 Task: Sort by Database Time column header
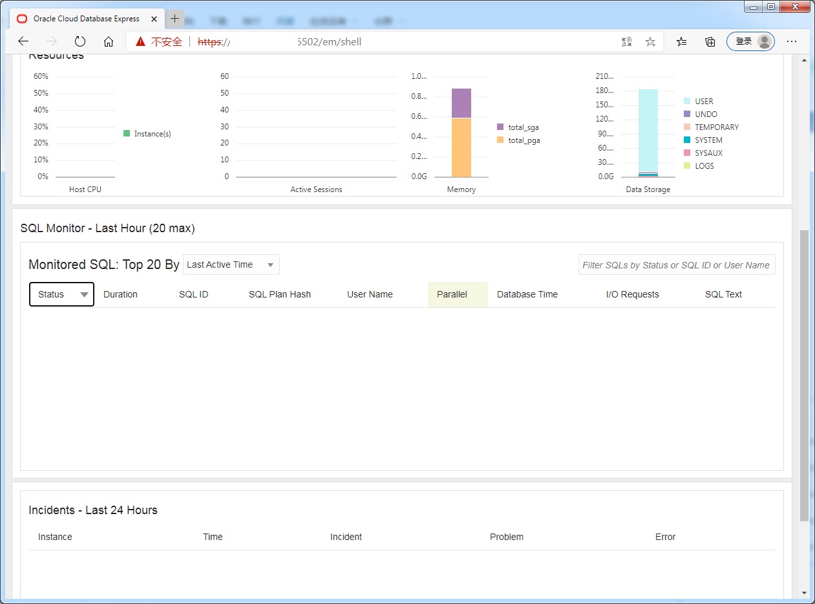click(x=527, y=294)
